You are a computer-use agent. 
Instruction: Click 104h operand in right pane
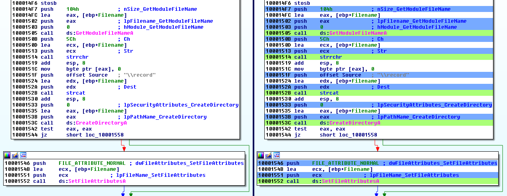tap(326, 9)
